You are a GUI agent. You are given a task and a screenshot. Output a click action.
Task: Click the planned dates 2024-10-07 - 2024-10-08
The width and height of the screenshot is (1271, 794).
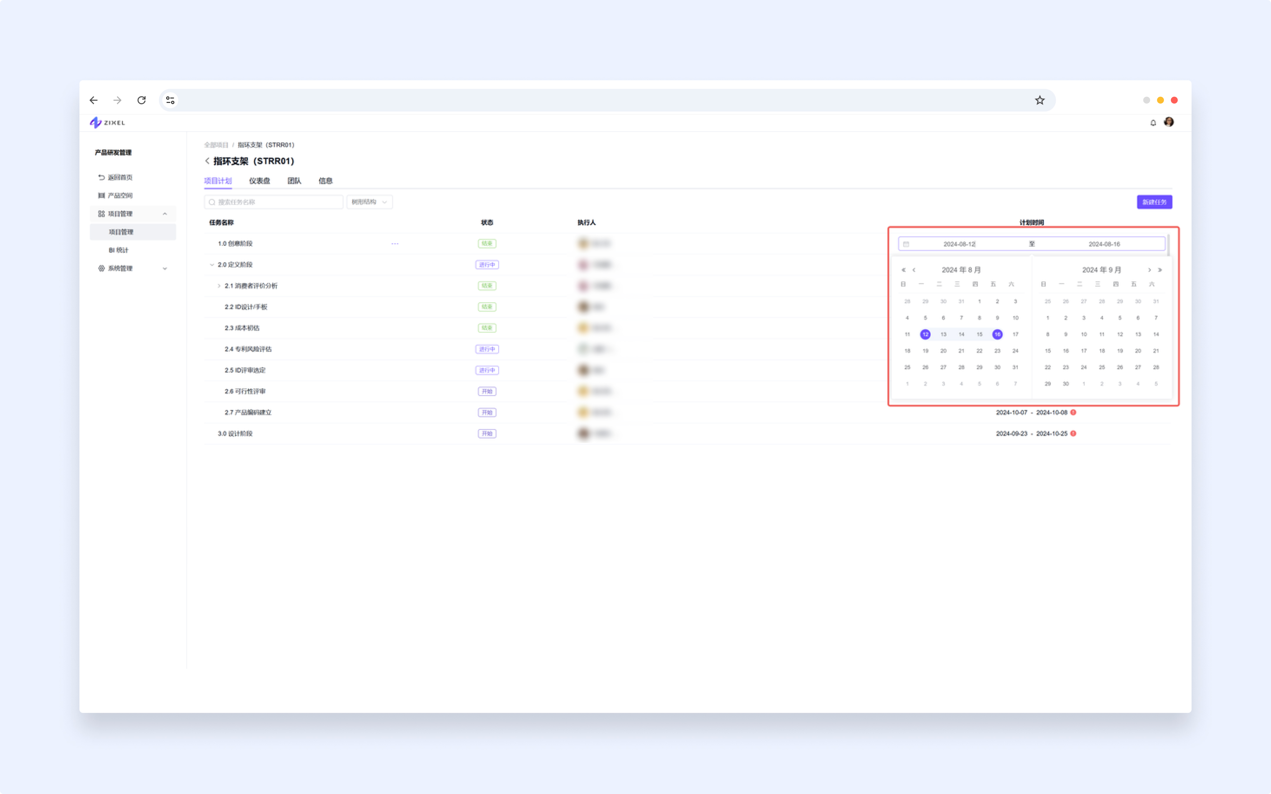[x=1032, y=412]
